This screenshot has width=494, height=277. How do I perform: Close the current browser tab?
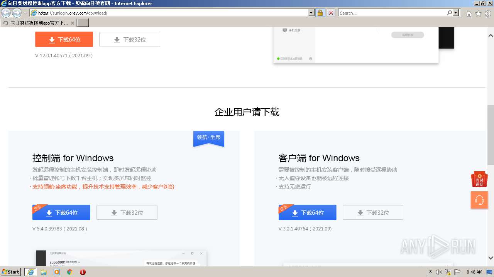point(73,23)
